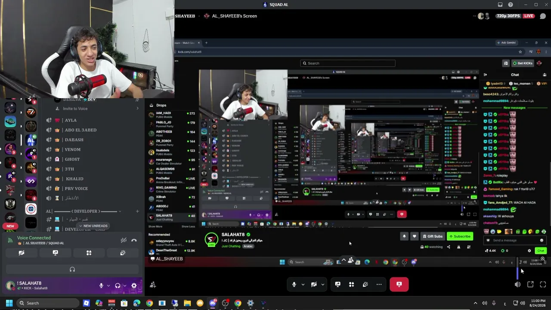
Task: Select the AL server icon
Action: point(31,140)
